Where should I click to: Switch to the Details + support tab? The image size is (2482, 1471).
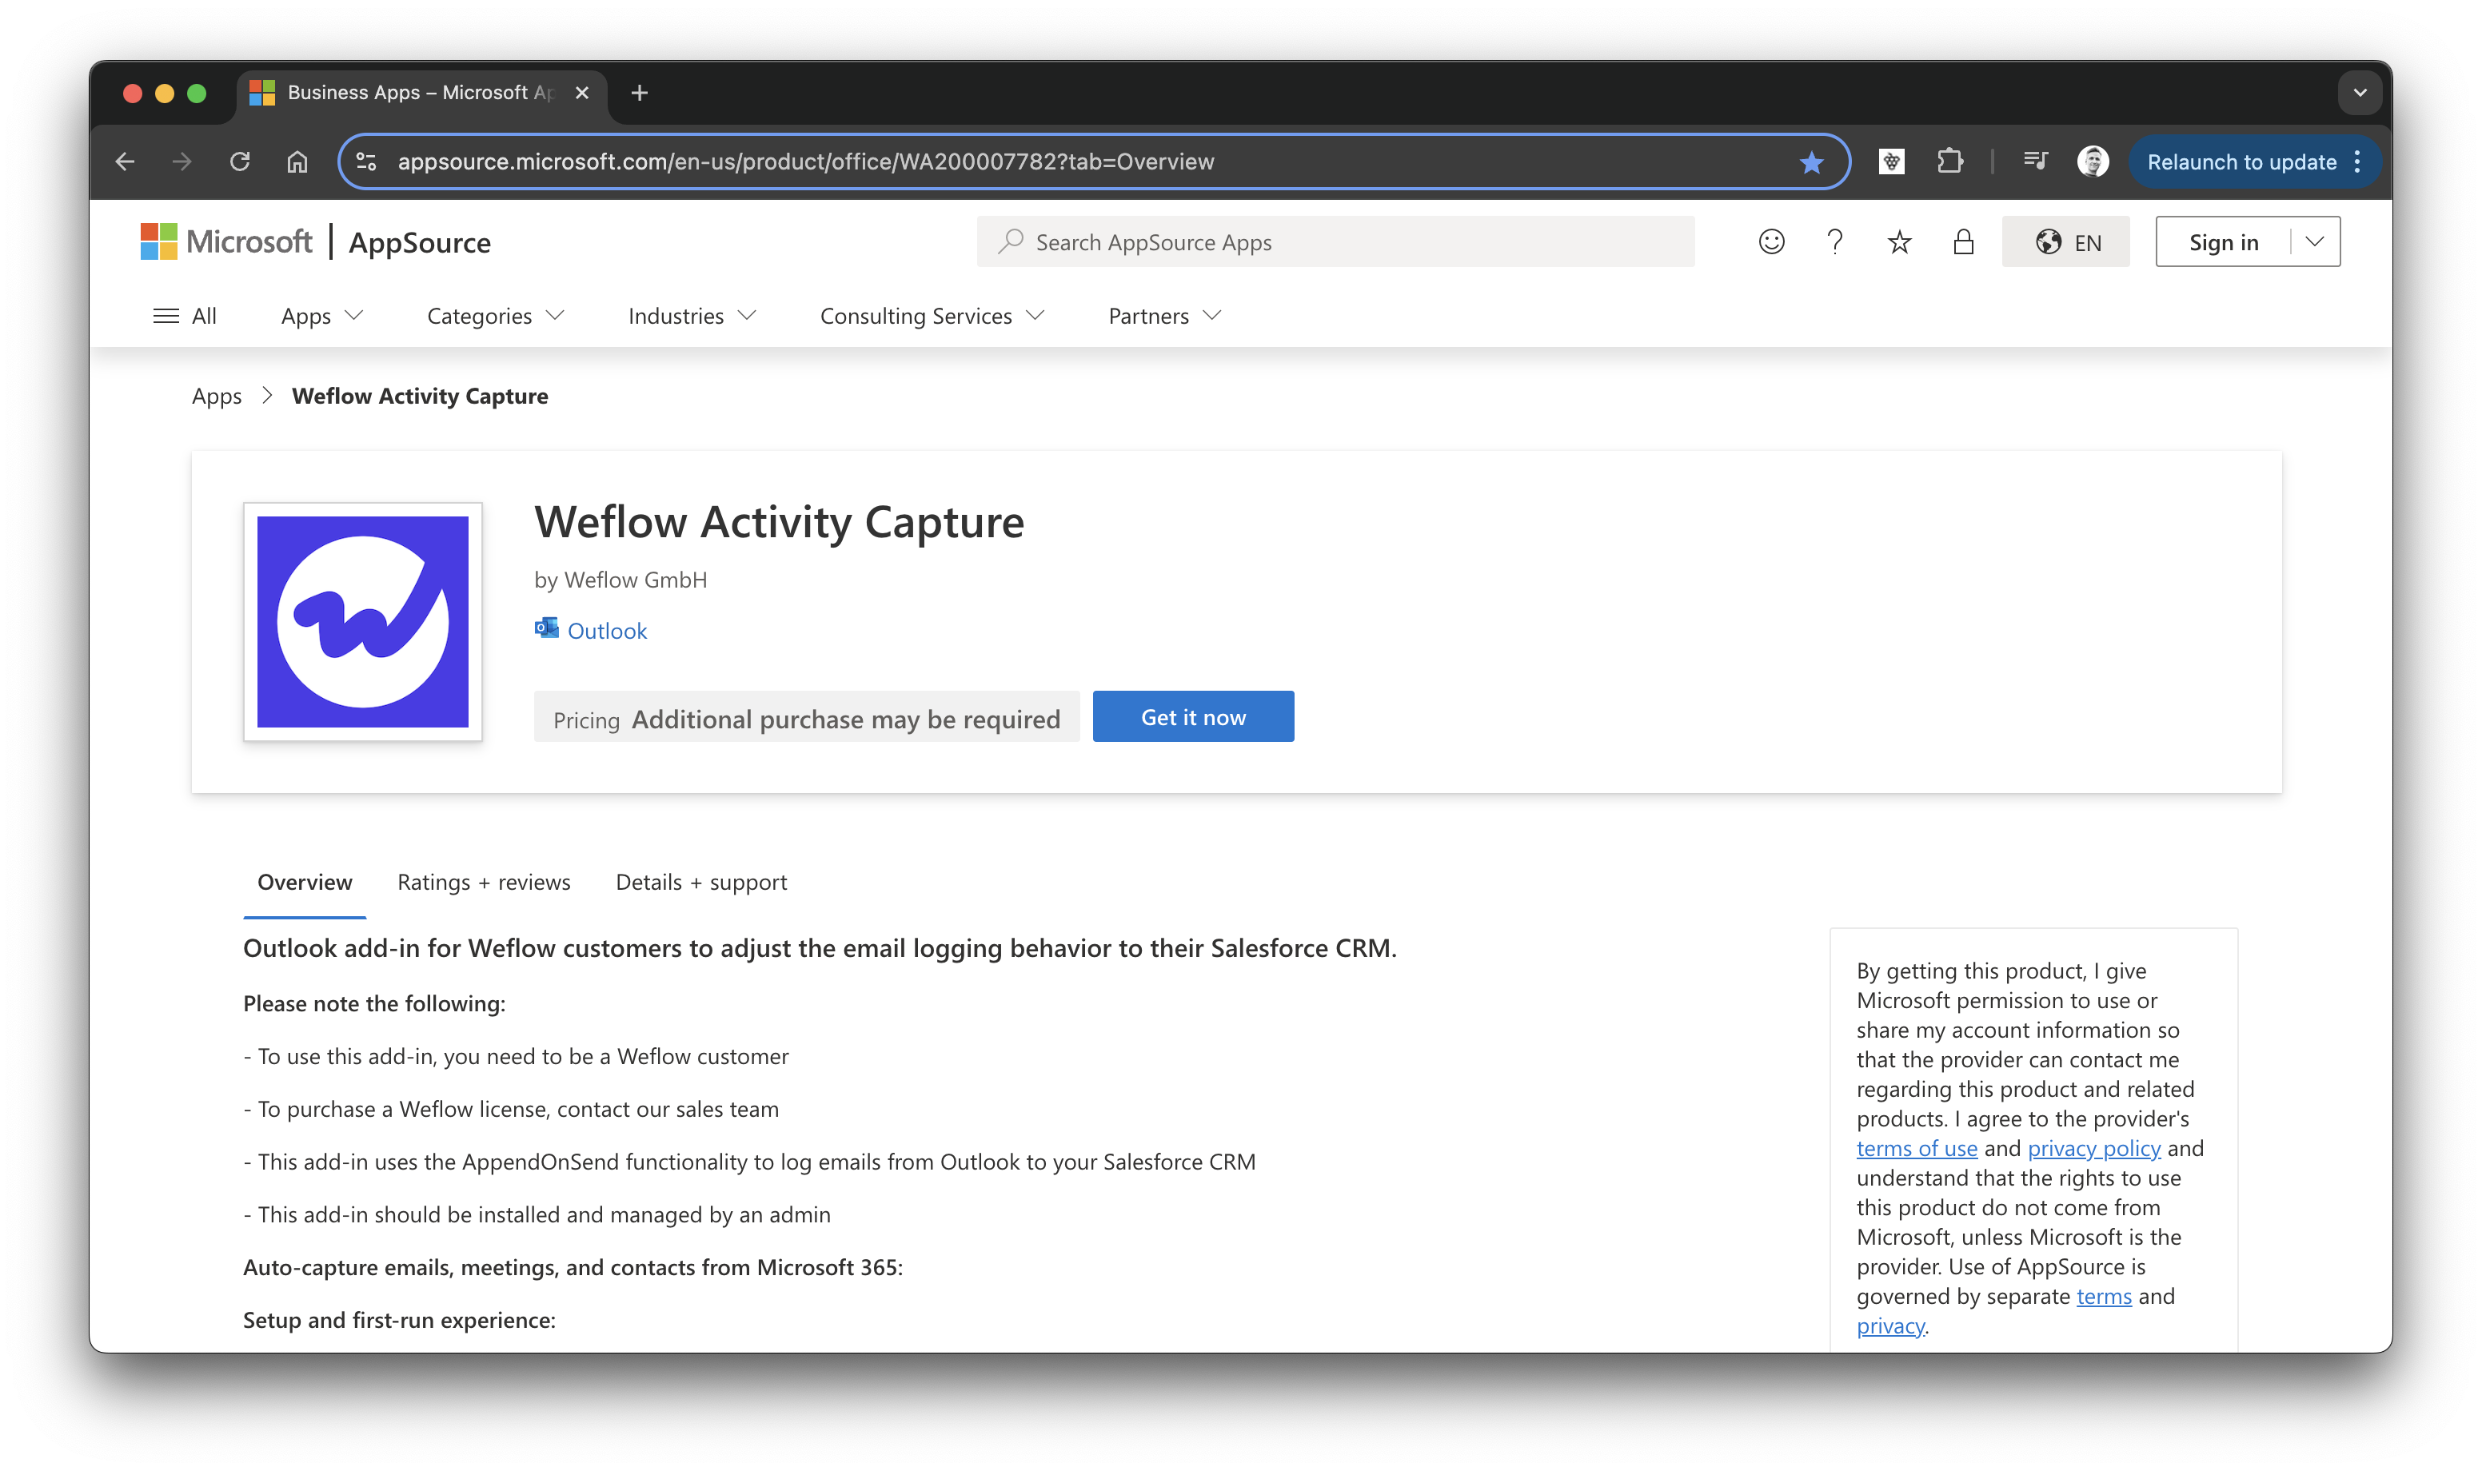(700, 883)
